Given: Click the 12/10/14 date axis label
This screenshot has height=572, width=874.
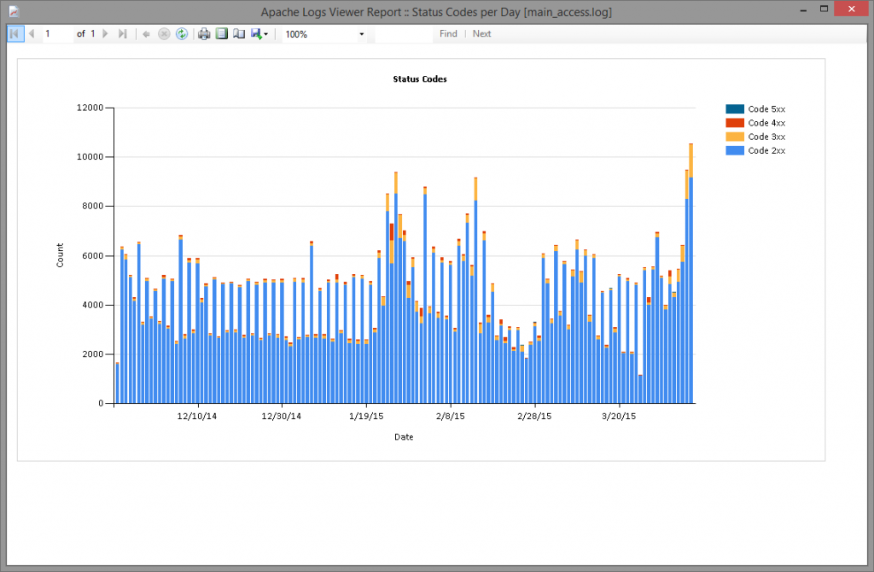Looking at the screenshot, I should [x=197, y=416].
